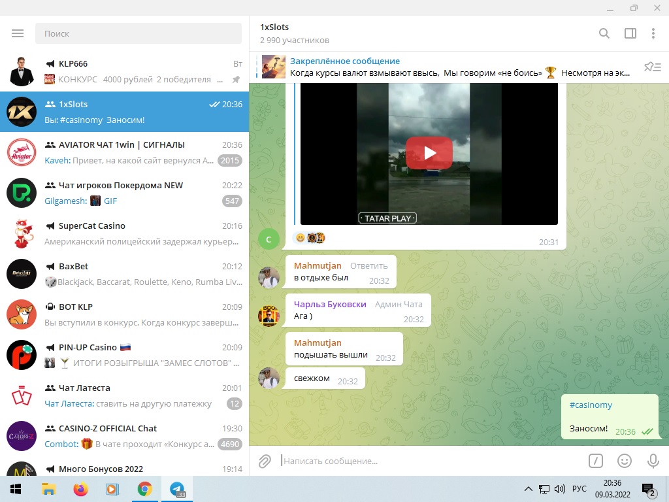
Task: Record a voice message with microphone
Action: (x=653, y=461)
